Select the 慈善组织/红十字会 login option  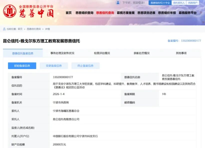click(160, 3)
